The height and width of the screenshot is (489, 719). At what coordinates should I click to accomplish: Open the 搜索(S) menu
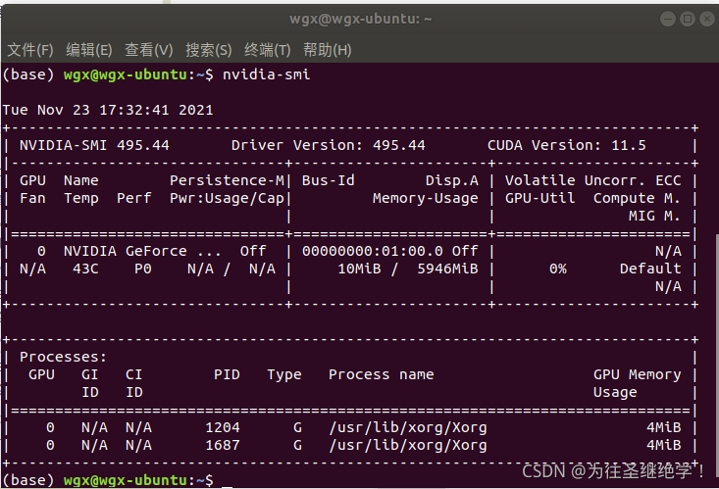pos(208,50)
